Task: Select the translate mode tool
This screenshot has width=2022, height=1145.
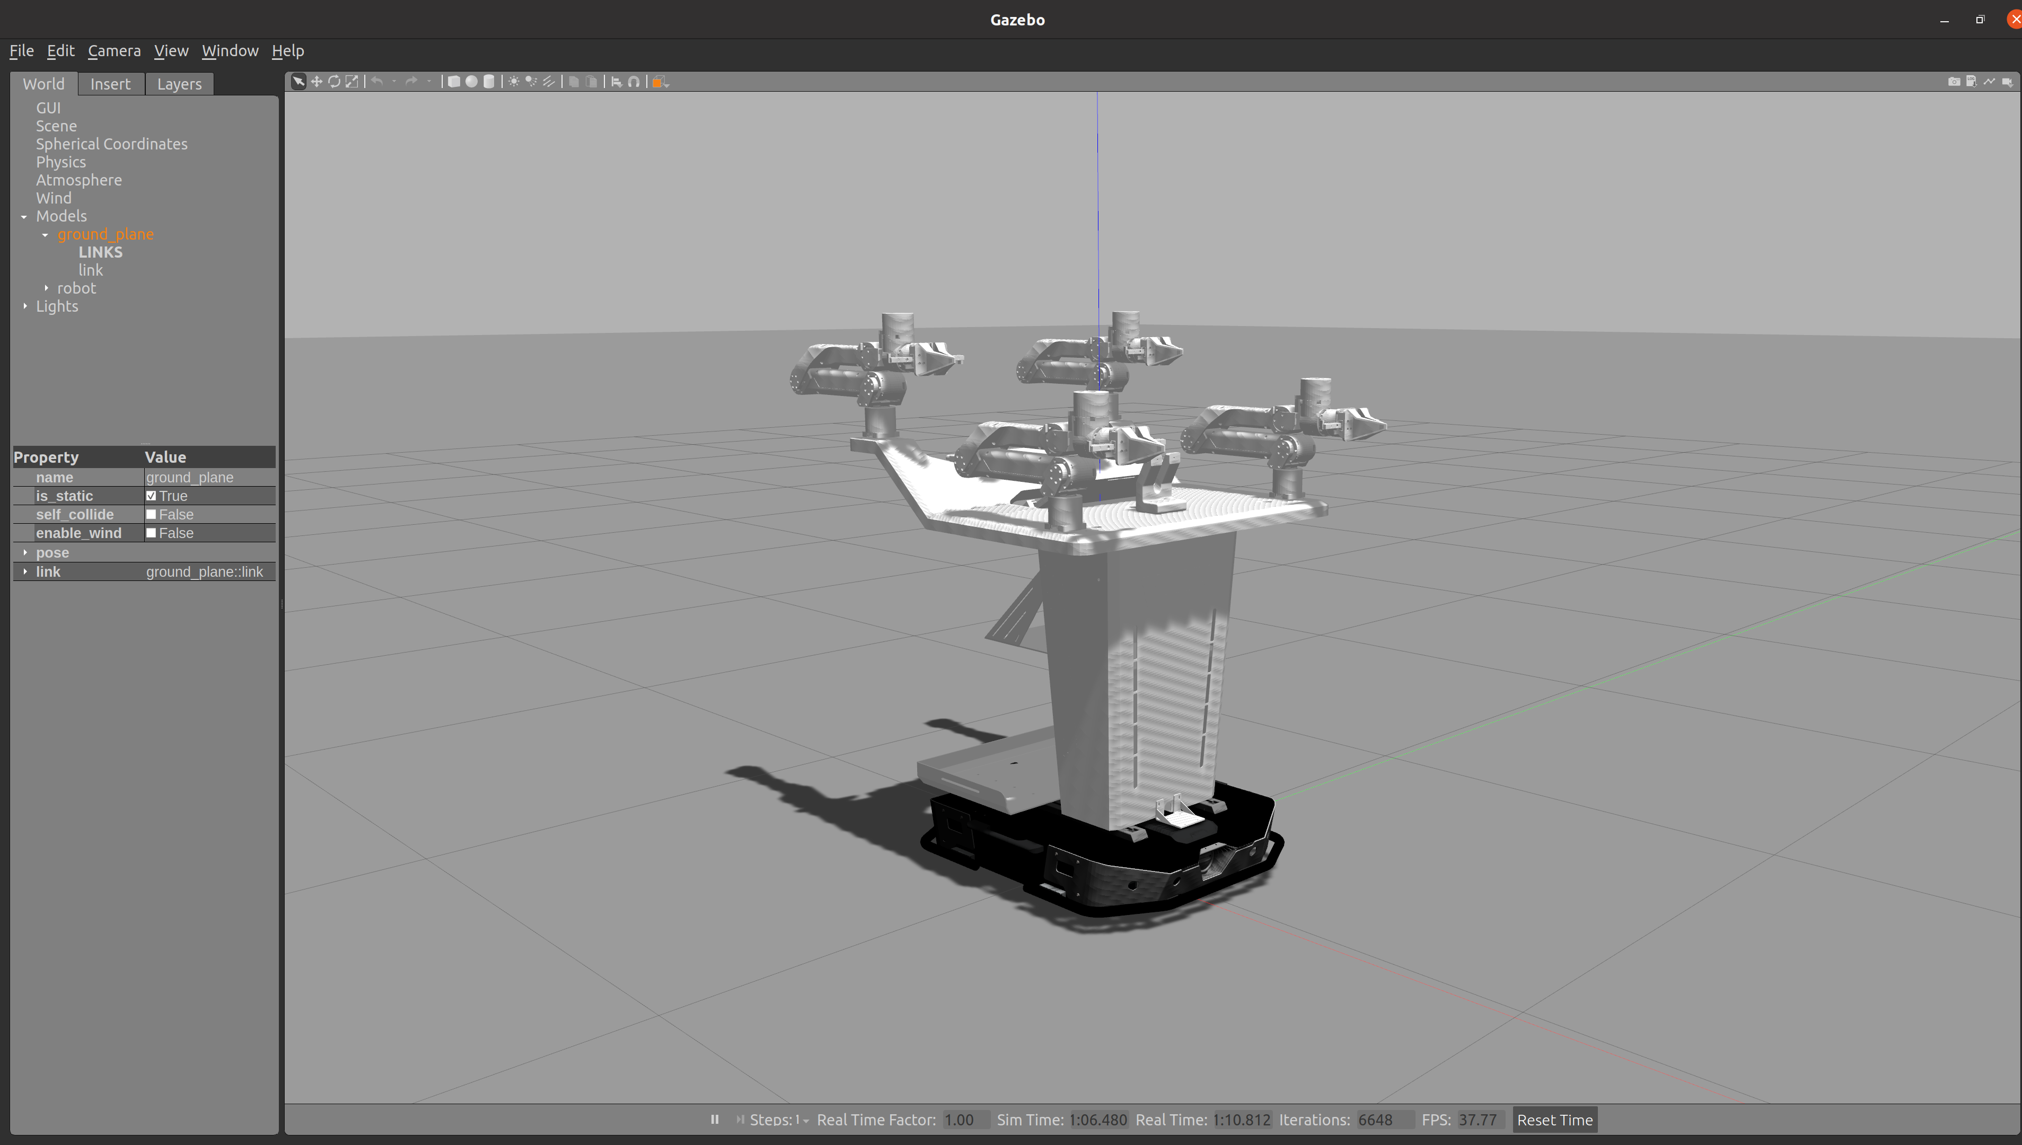Action: tap(316, 82)
